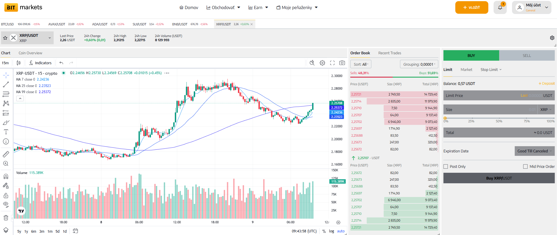Image resolution: width=557 pixels, height=235 pixels.
Task: Switch to the Market order tab
Action: (466, 69)
